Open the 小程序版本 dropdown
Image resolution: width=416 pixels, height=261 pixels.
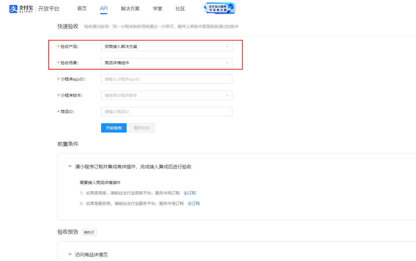(166, 95)
